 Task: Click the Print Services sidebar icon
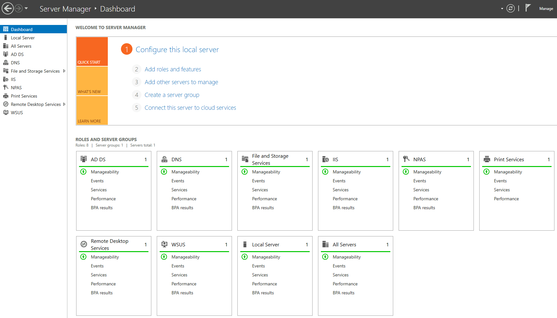[x=6, y=96]
